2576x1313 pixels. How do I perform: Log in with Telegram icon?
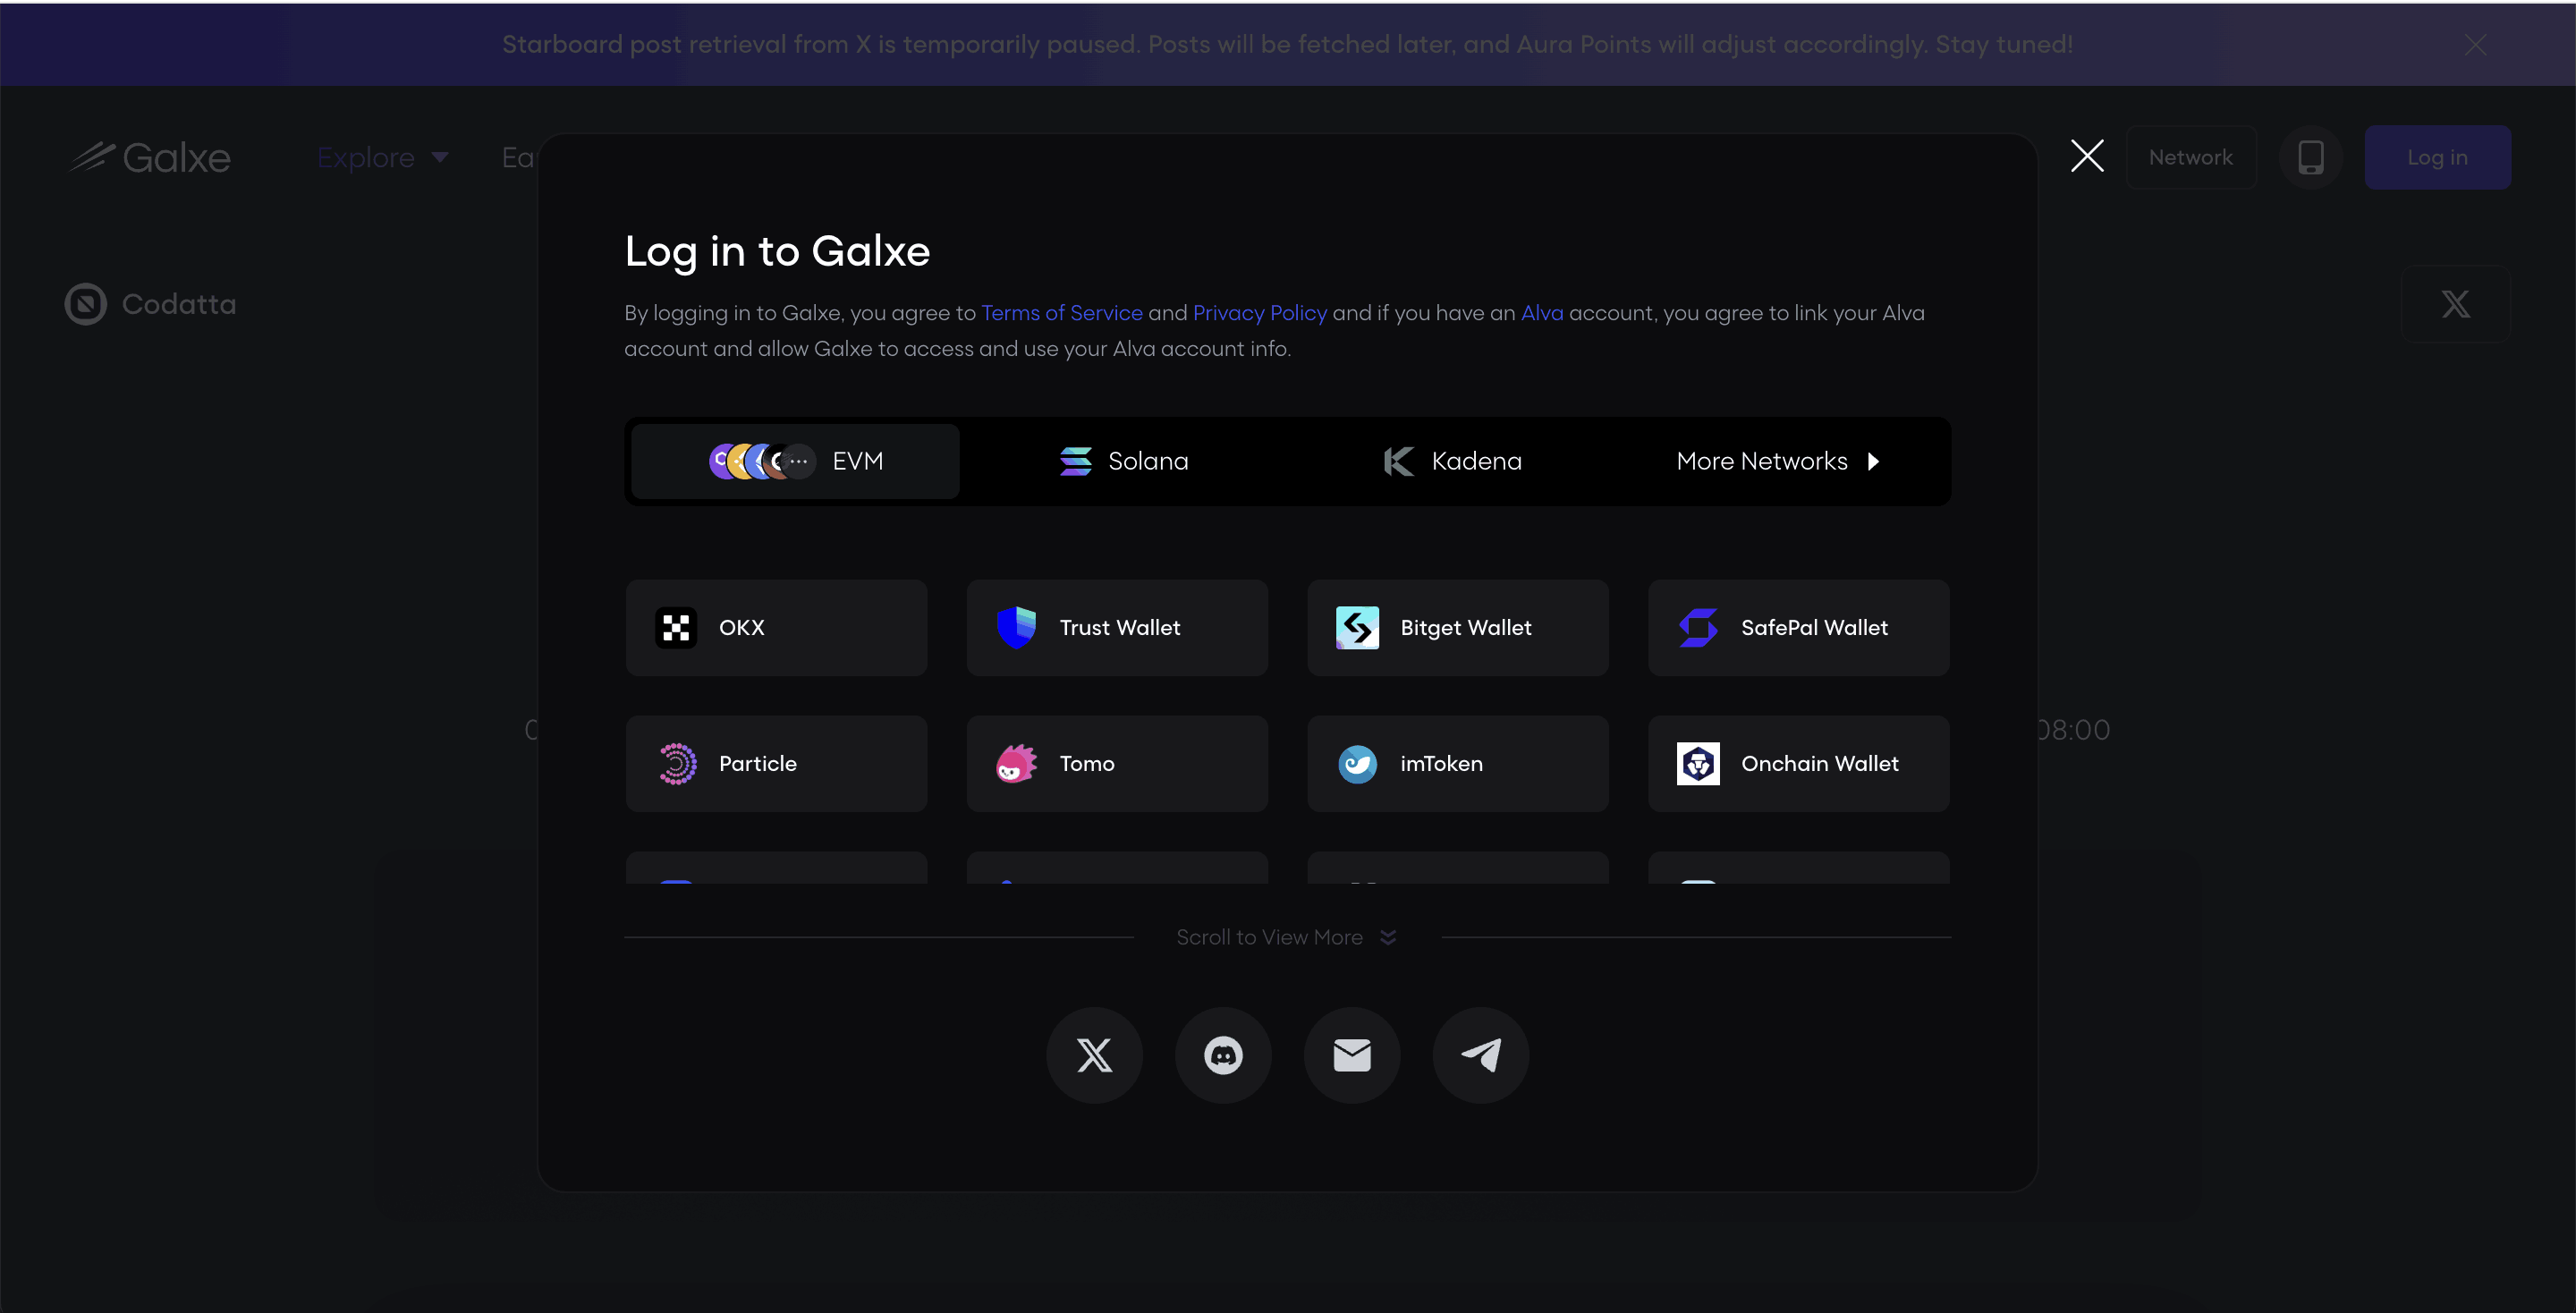[1481, 1054]
